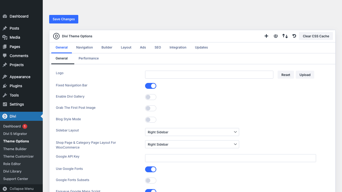Click the Pages icon in sidebar

[x=5, y=47]
